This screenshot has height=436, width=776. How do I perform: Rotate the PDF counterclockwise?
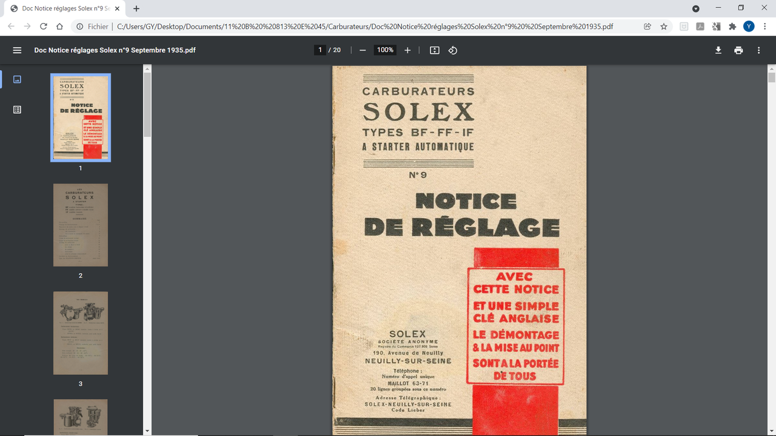(x=453, y=50)
